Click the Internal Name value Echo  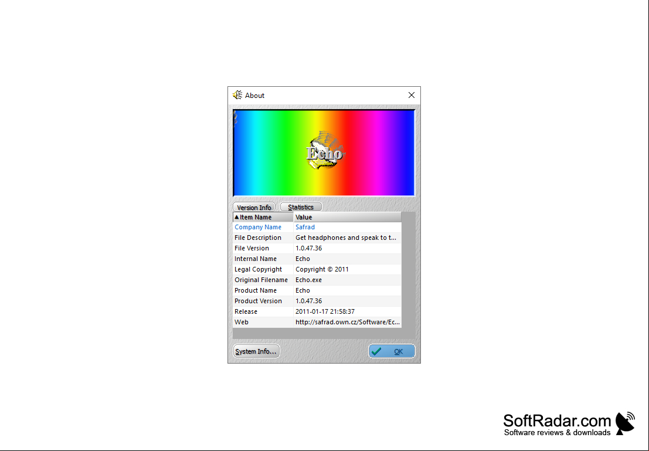pyautogui.click(x=303, y=259)
